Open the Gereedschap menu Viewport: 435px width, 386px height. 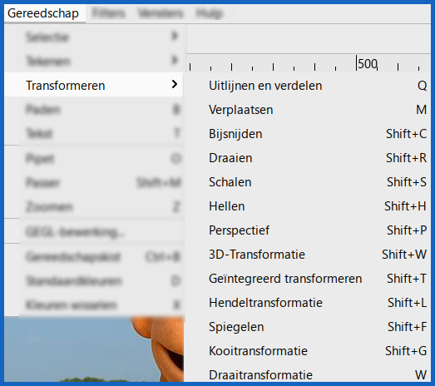click(x=43, y=13)
